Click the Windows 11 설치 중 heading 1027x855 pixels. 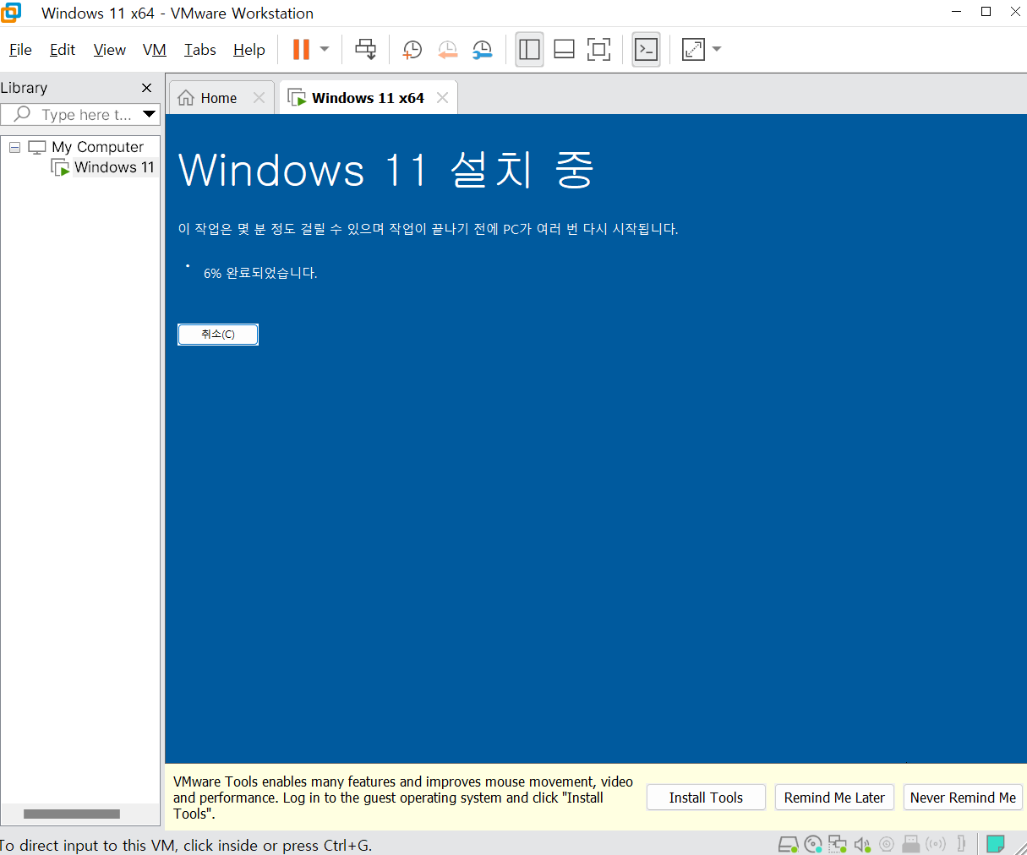386,170
